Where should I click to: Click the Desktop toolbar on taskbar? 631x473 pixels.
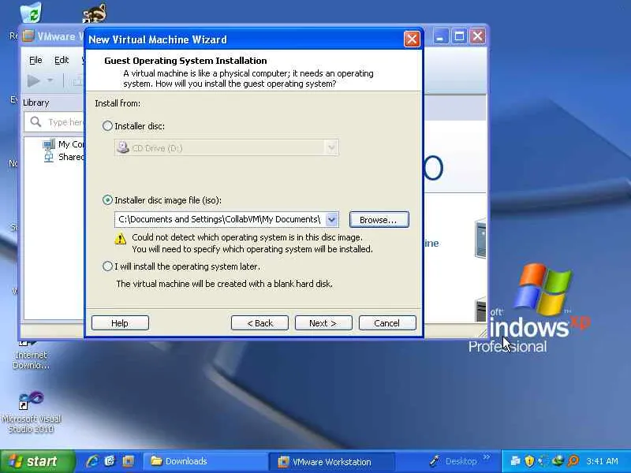(454, 461)
